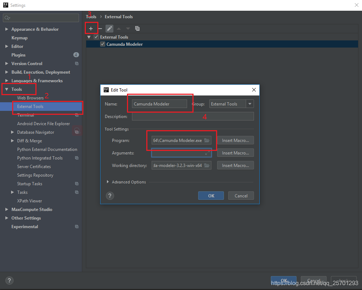Viewport: 362px width, 290px height.
Task: Click the search magnifier icon in Settings
Action: tap(7, 18)
